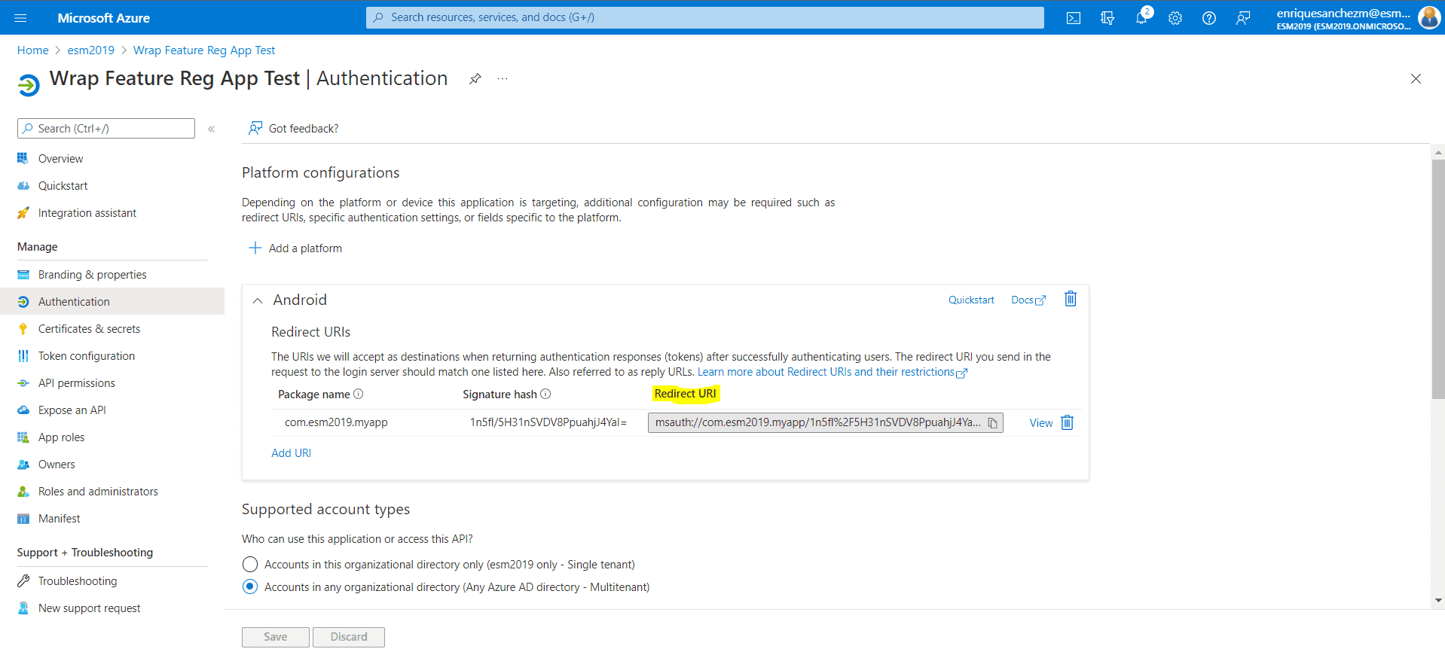
Task: Select multitenant Azure AD accounts option
Action: (x=250, y=587)
